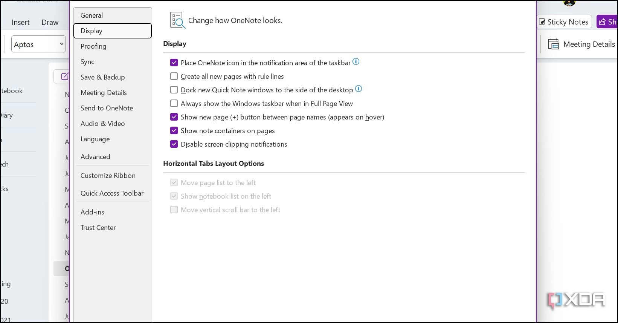Select Quick Access Toolbar in sidebar

(x=112, y=193)
